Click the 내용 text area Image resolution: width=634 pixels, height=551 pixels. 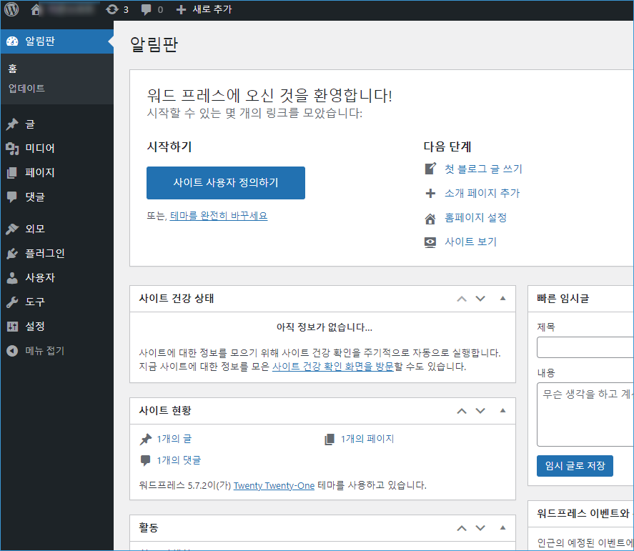(x=585, y=415)
